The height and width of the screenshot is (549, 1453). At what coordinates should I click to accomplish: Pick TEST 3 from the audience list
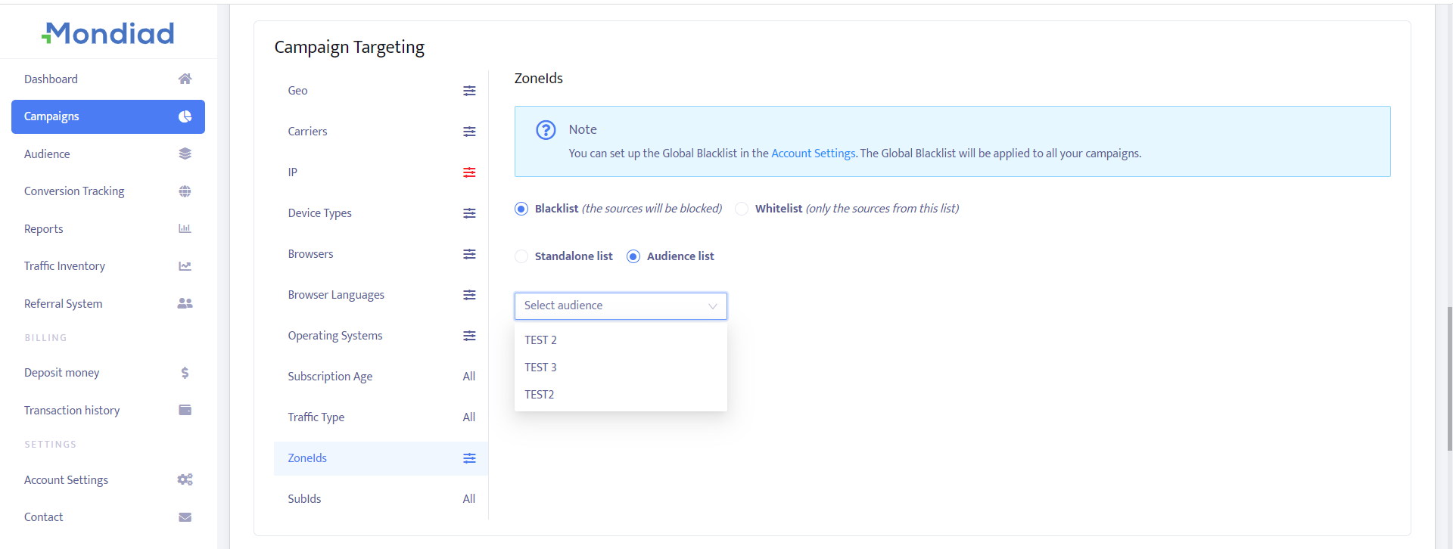[540, 368]
